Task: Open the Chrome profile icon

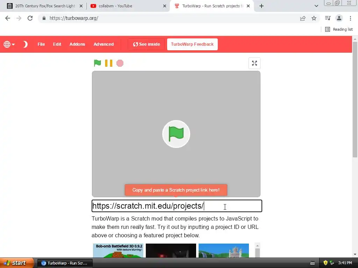Action: coord(339,18)
